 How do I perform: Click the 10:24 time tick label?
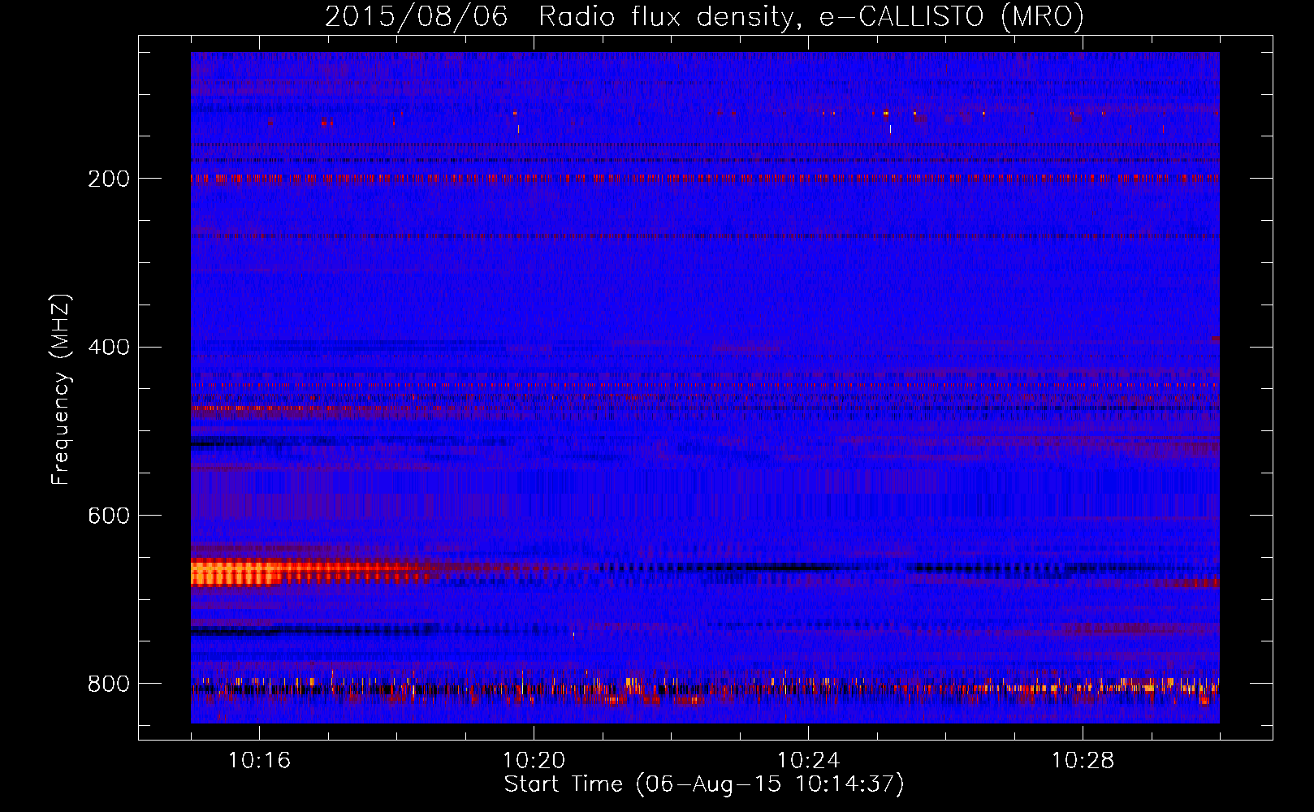(x=808, y=761)
